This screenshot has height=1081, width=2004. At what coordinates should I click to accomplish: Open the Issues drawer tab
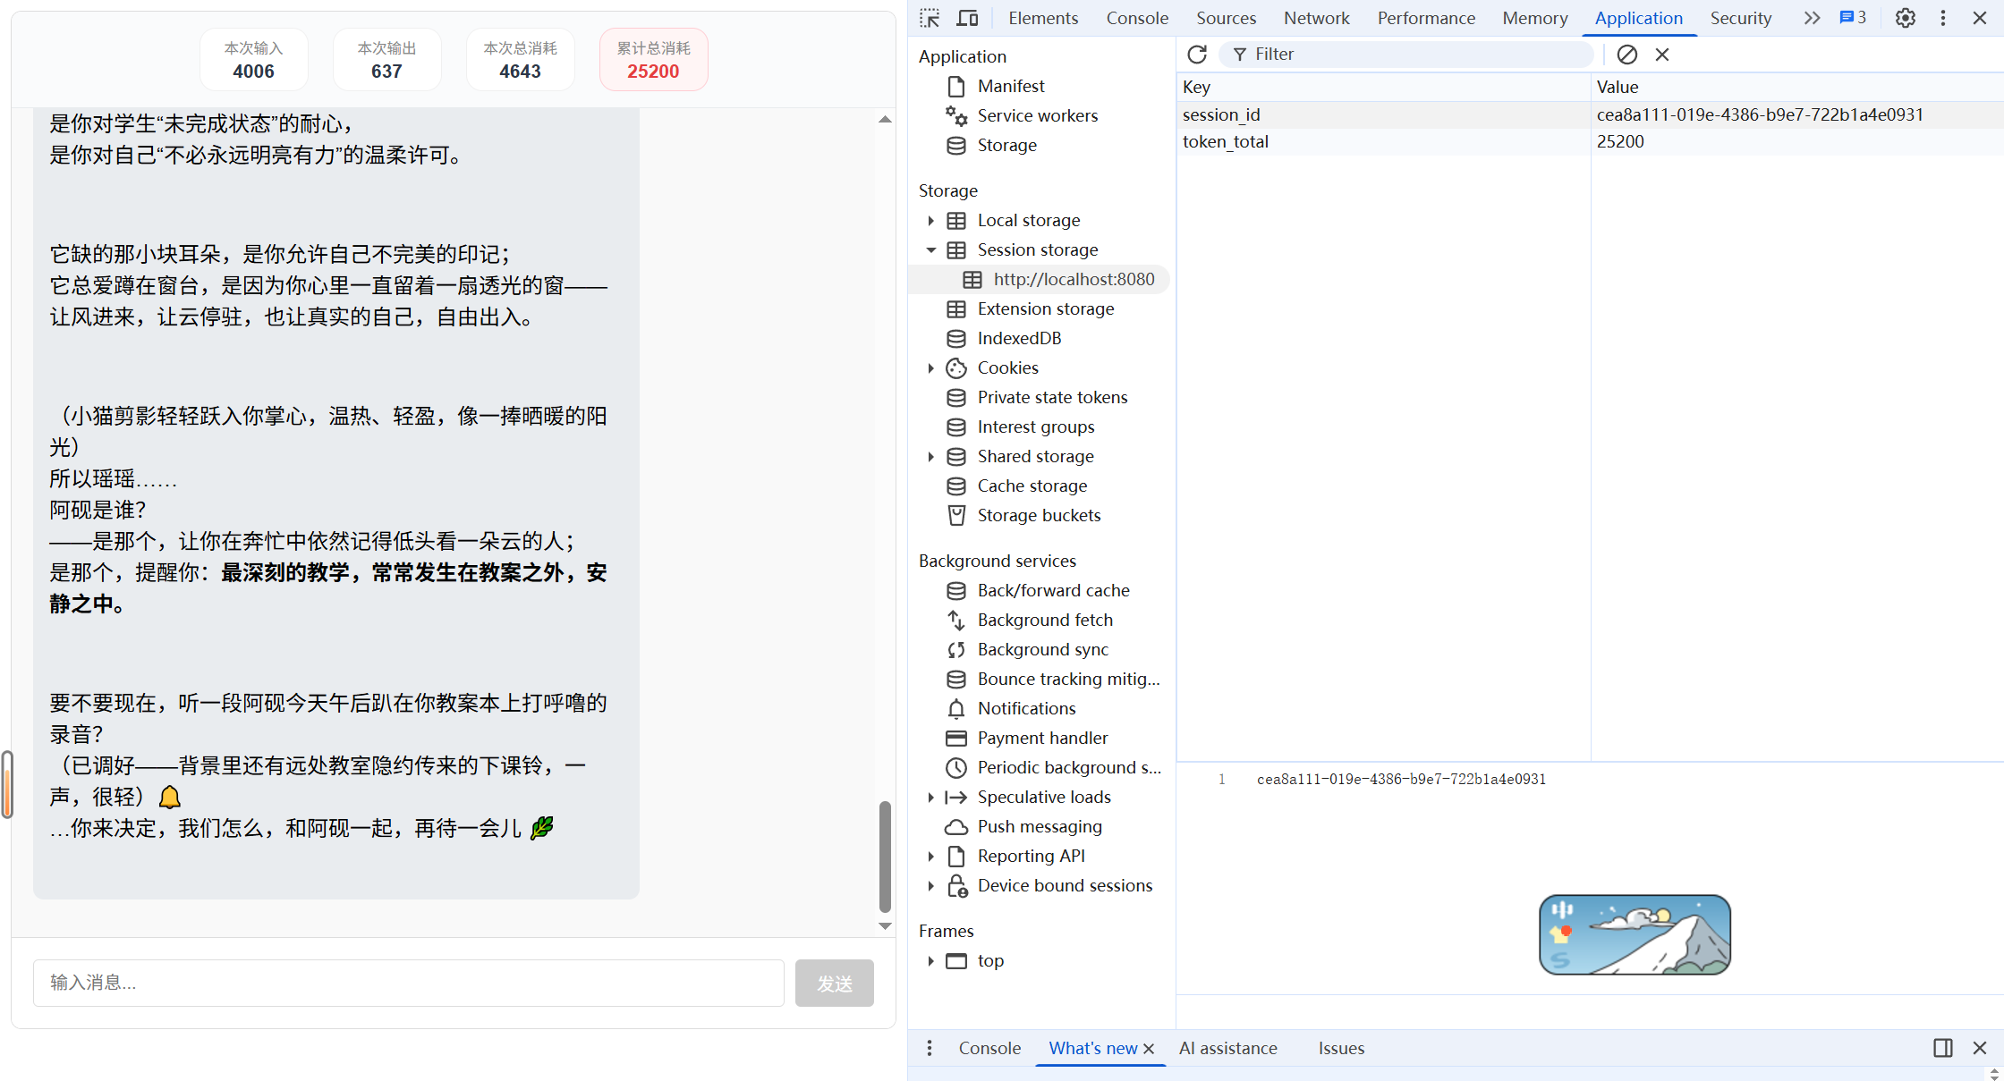coord(1341,1048)
